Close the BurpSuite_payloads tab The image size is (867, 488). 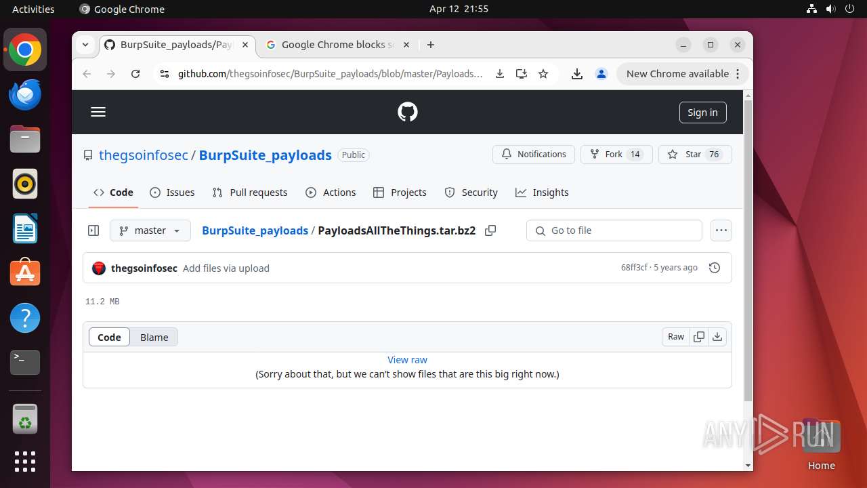[245, 45]
